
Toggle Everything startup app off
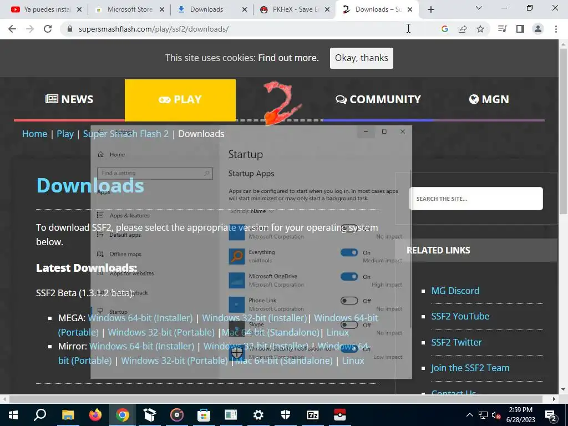tap(349, 252)
